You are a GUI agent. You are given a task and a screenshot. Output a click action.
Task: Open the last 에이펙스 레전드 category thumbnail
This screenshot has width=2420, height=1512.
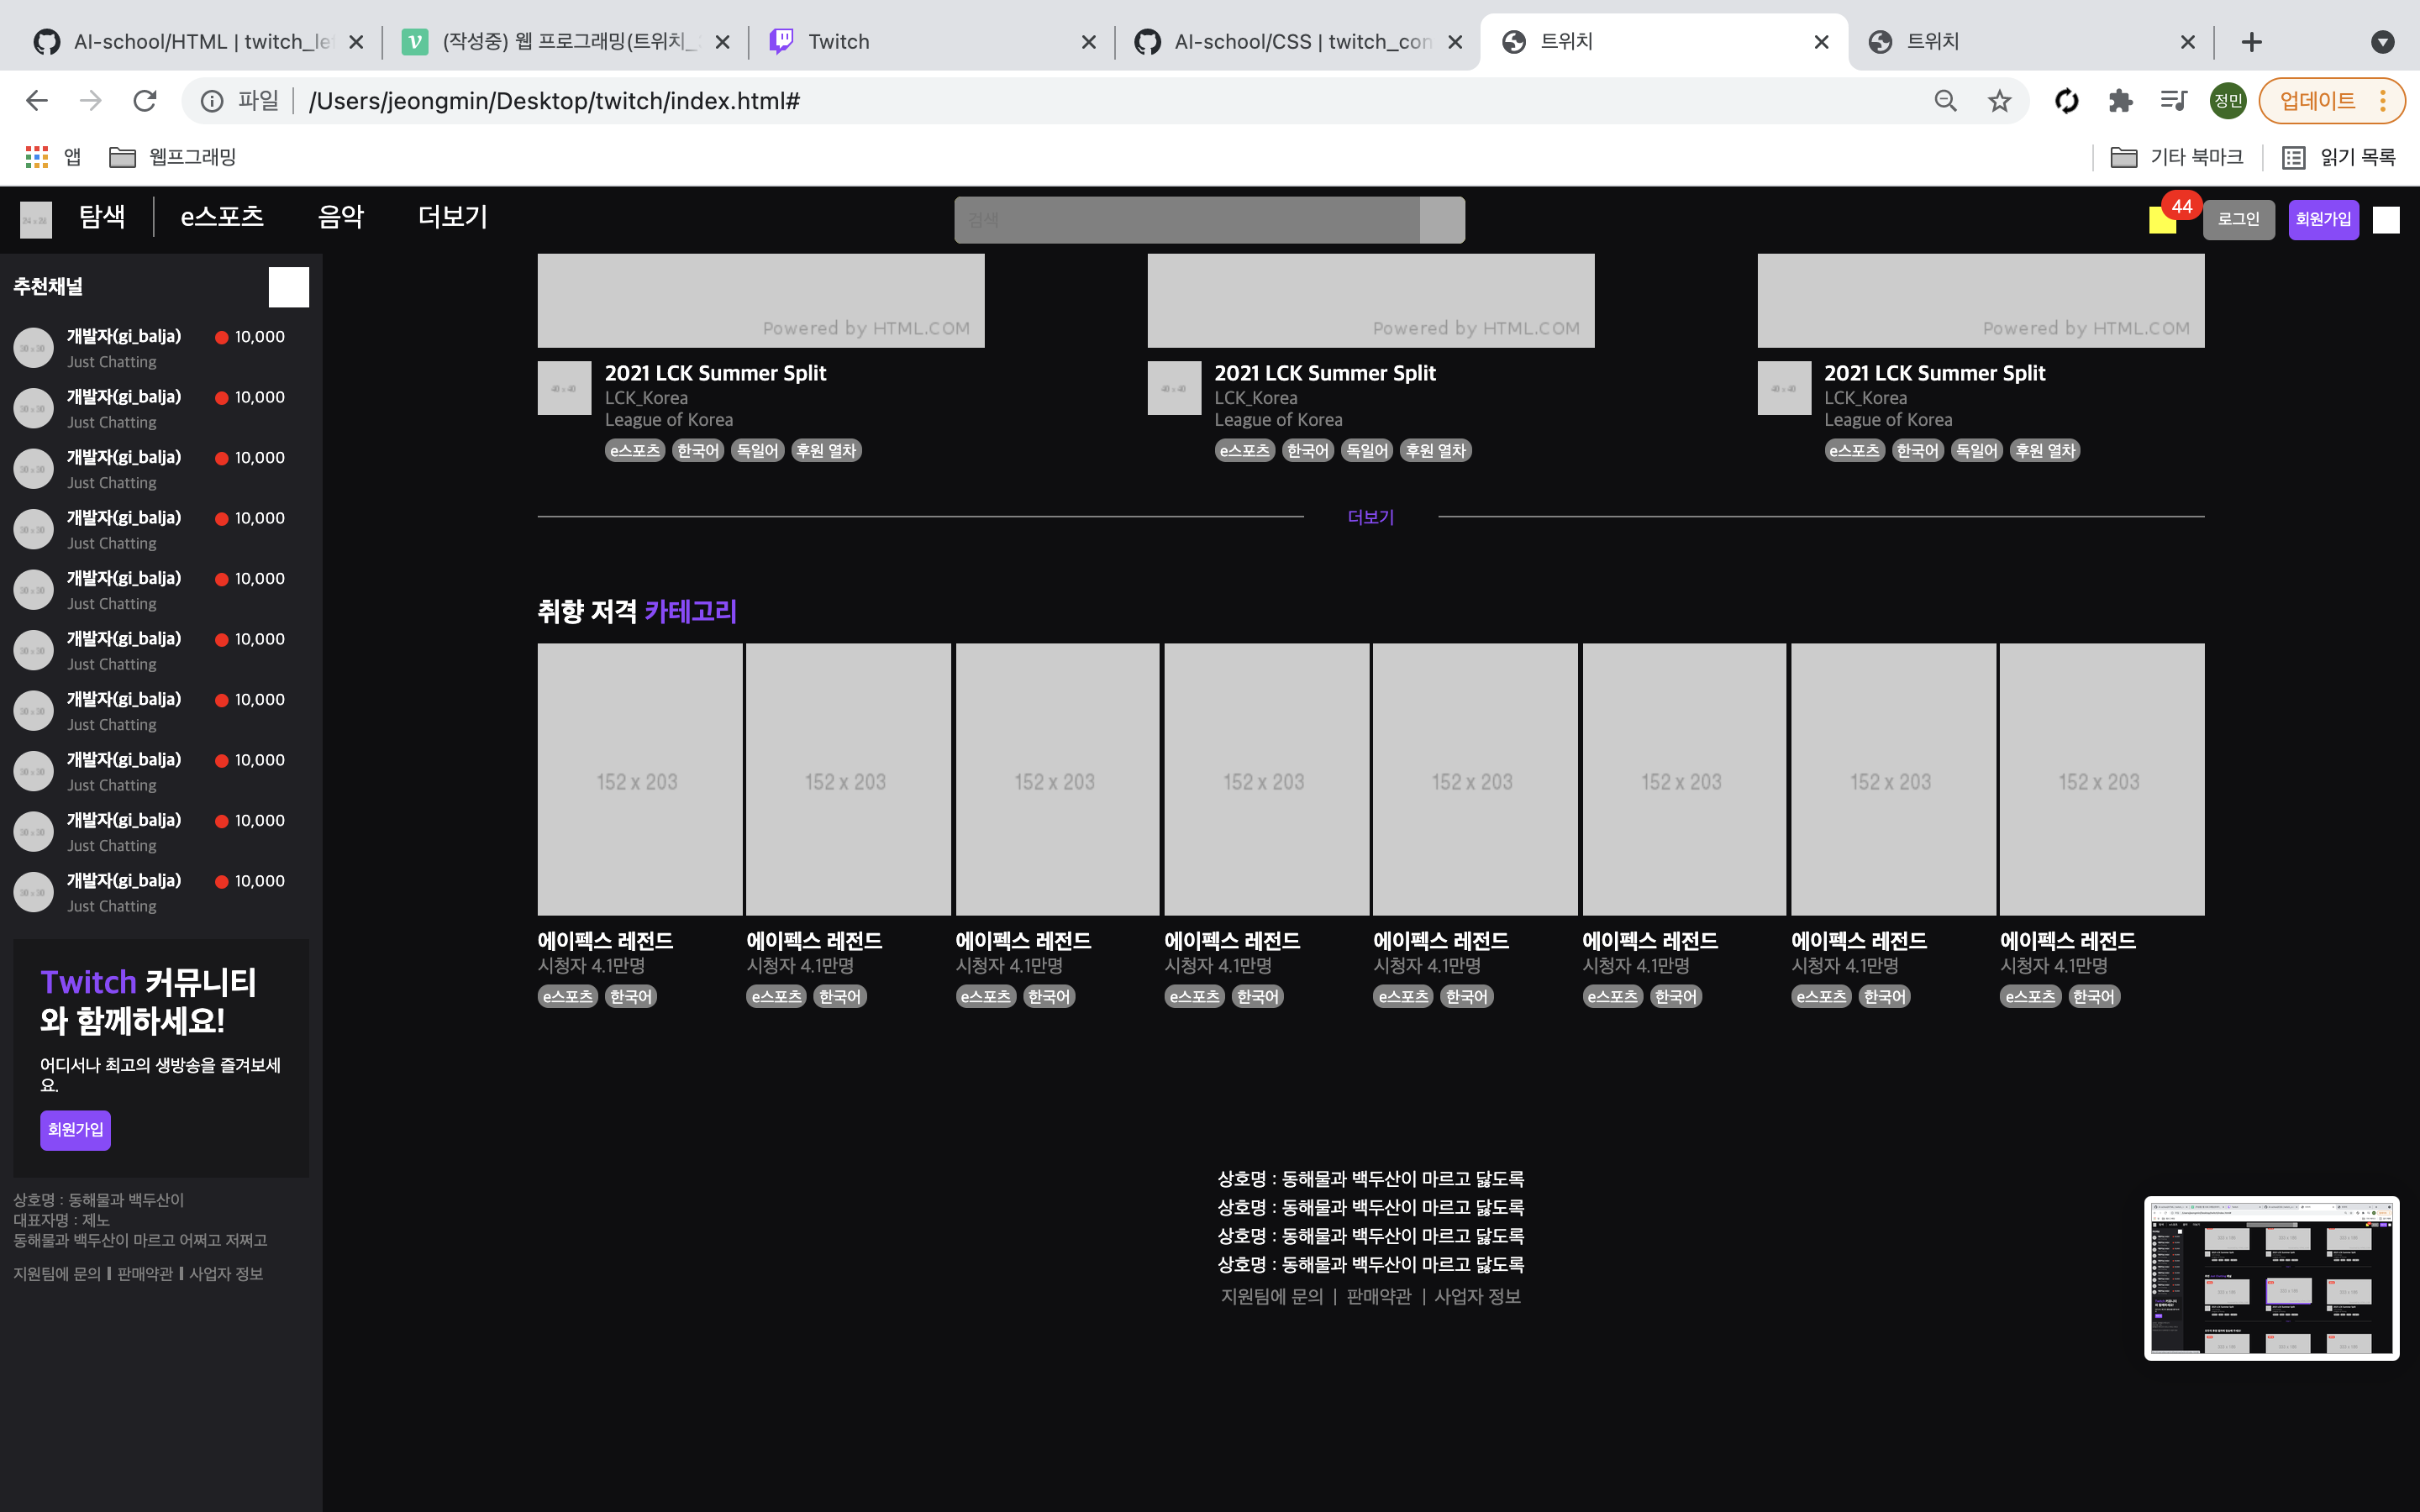point(2102,780)
